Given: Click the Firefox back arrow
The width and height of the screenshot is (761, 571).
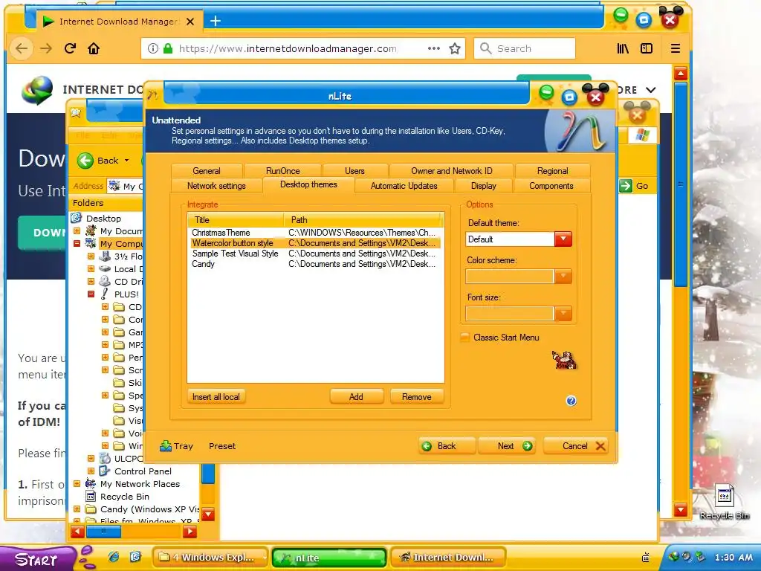Looking at the screenshot, I should click(x=22, y=48).
